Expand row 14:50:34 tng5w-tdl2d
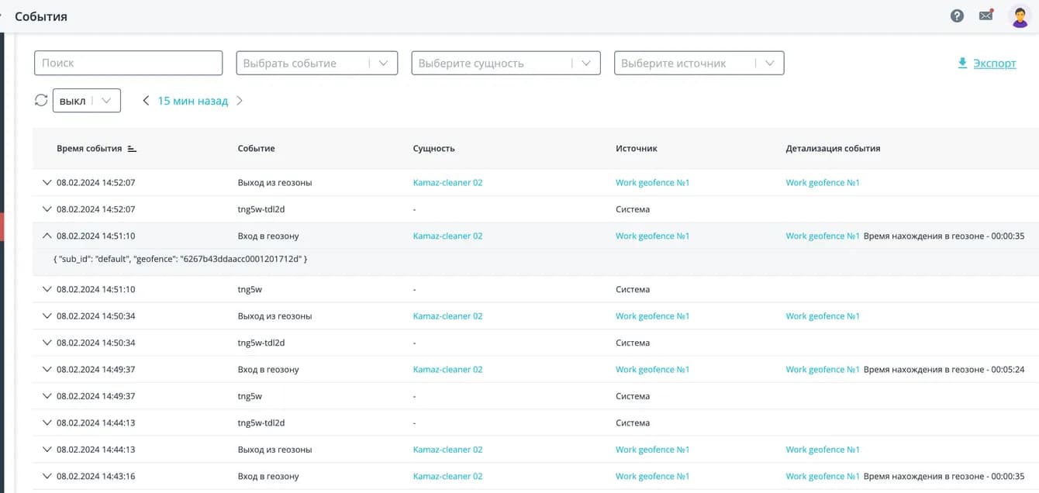 [47, 343]
